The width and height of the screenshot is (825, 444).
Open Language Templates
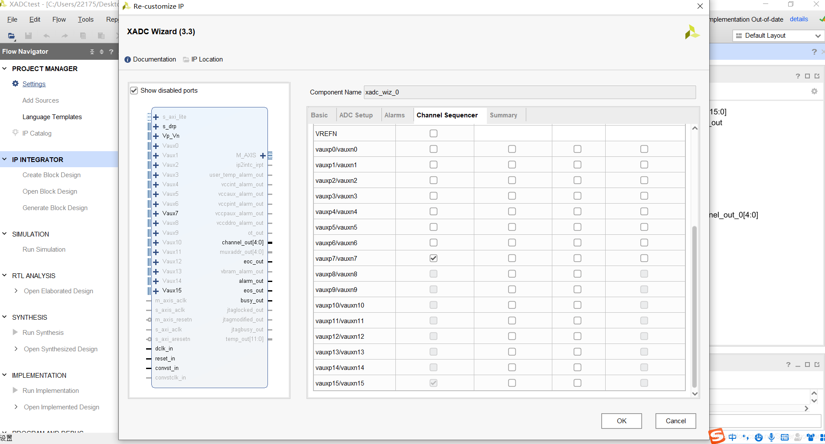52,117
